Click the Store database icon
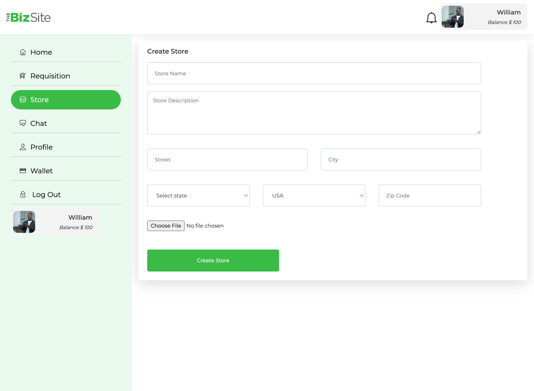Screen dimensions: 534x391 click(x=23, y=100)
